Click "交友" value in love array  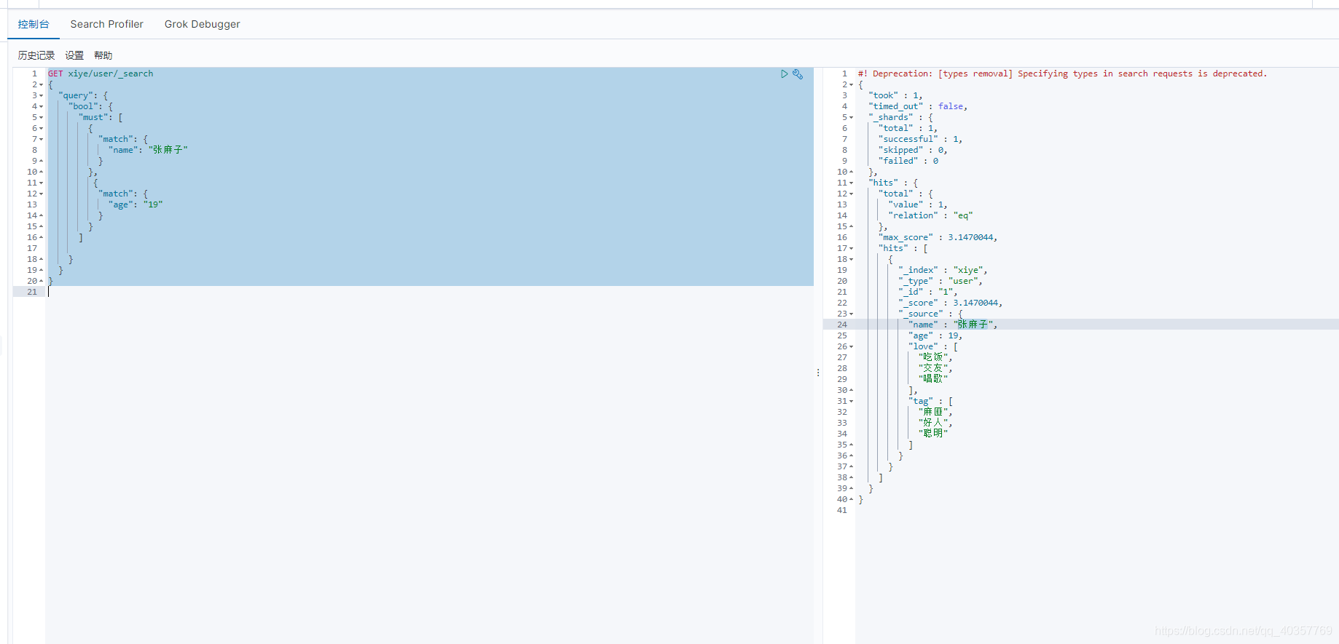935,368
